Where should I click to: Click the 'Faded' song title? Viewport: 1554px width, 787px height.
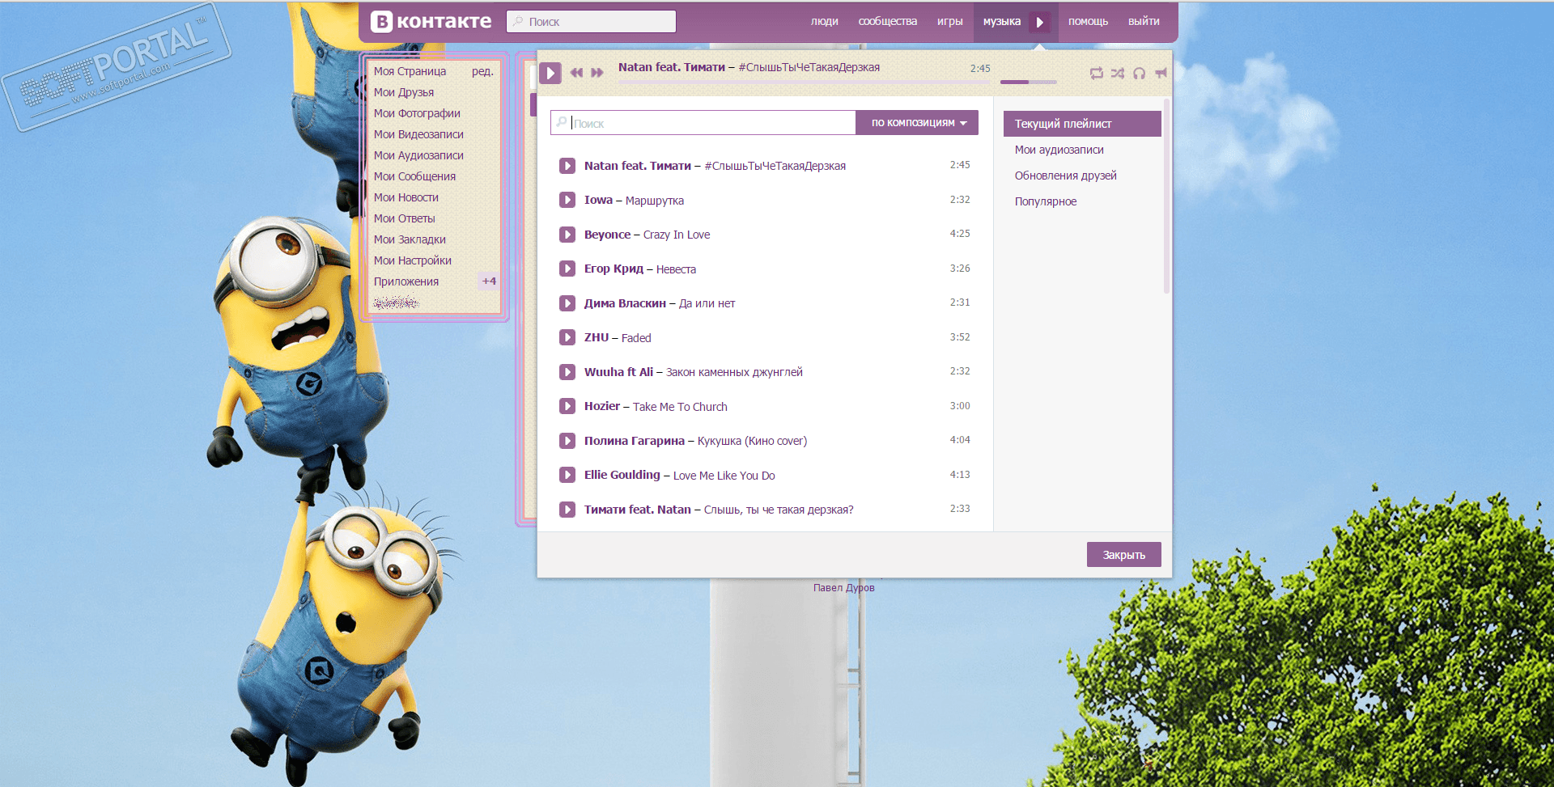636,338
